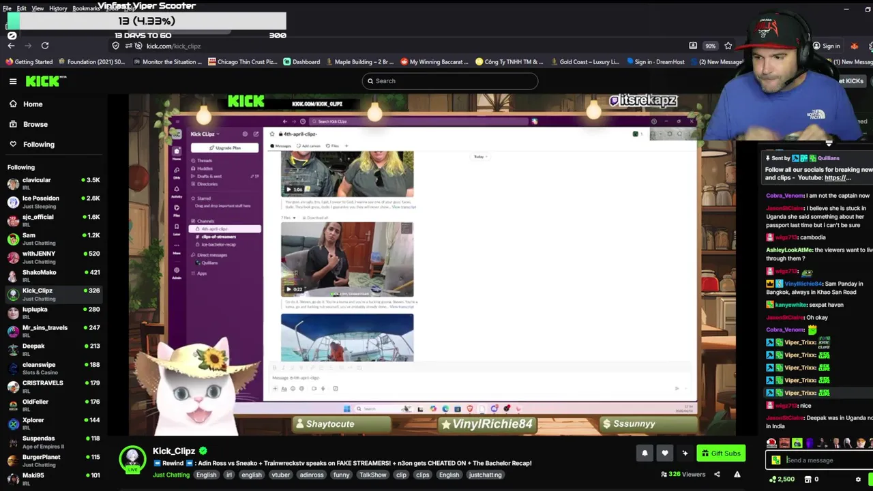This screenshot has height=491, width=873.
Task: Click the Youtube https link in pinned message
Action: [x=838, y=178]
